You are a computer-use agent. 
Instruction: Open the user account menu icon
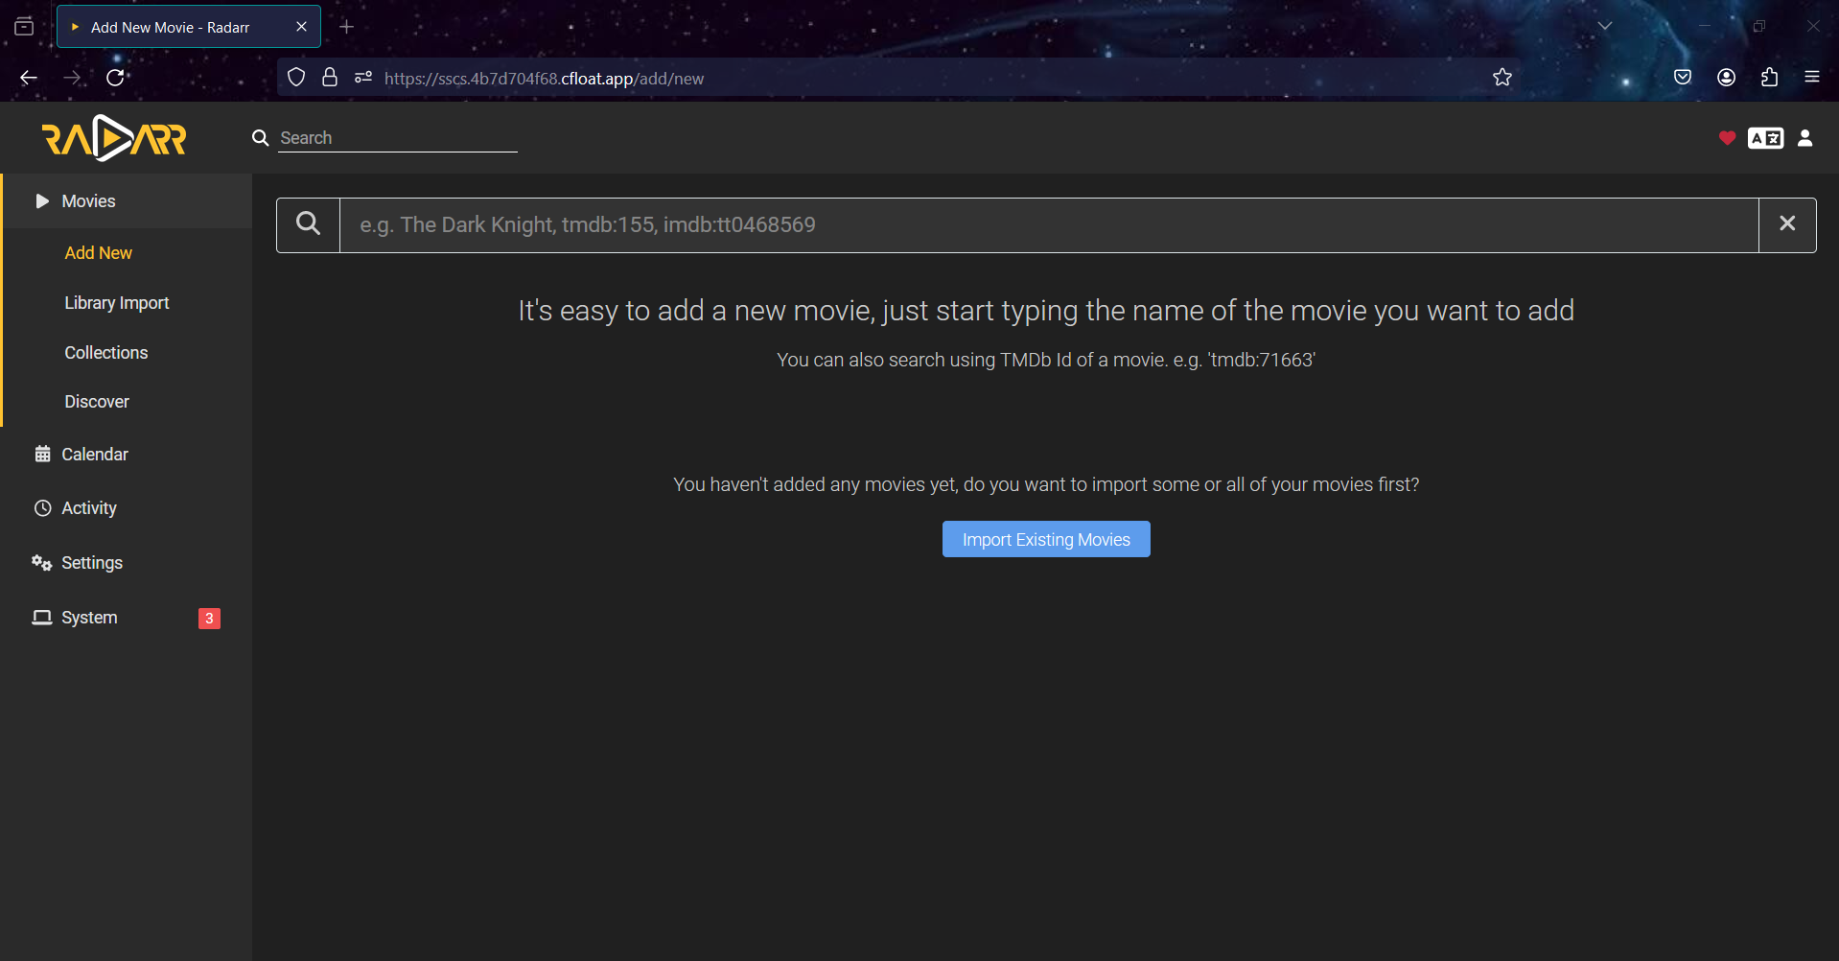tap(1805, 138)
